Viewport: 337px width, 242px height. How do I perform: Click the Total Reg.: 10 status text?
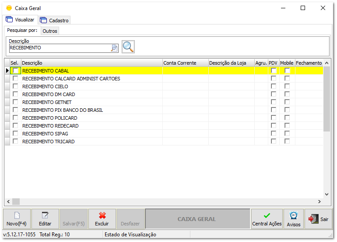coord(55,235)
